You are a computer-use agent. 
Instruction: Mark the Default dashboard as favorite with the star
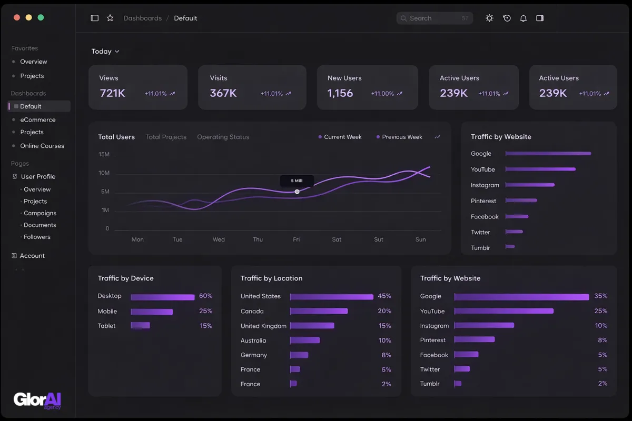point(110,18)
